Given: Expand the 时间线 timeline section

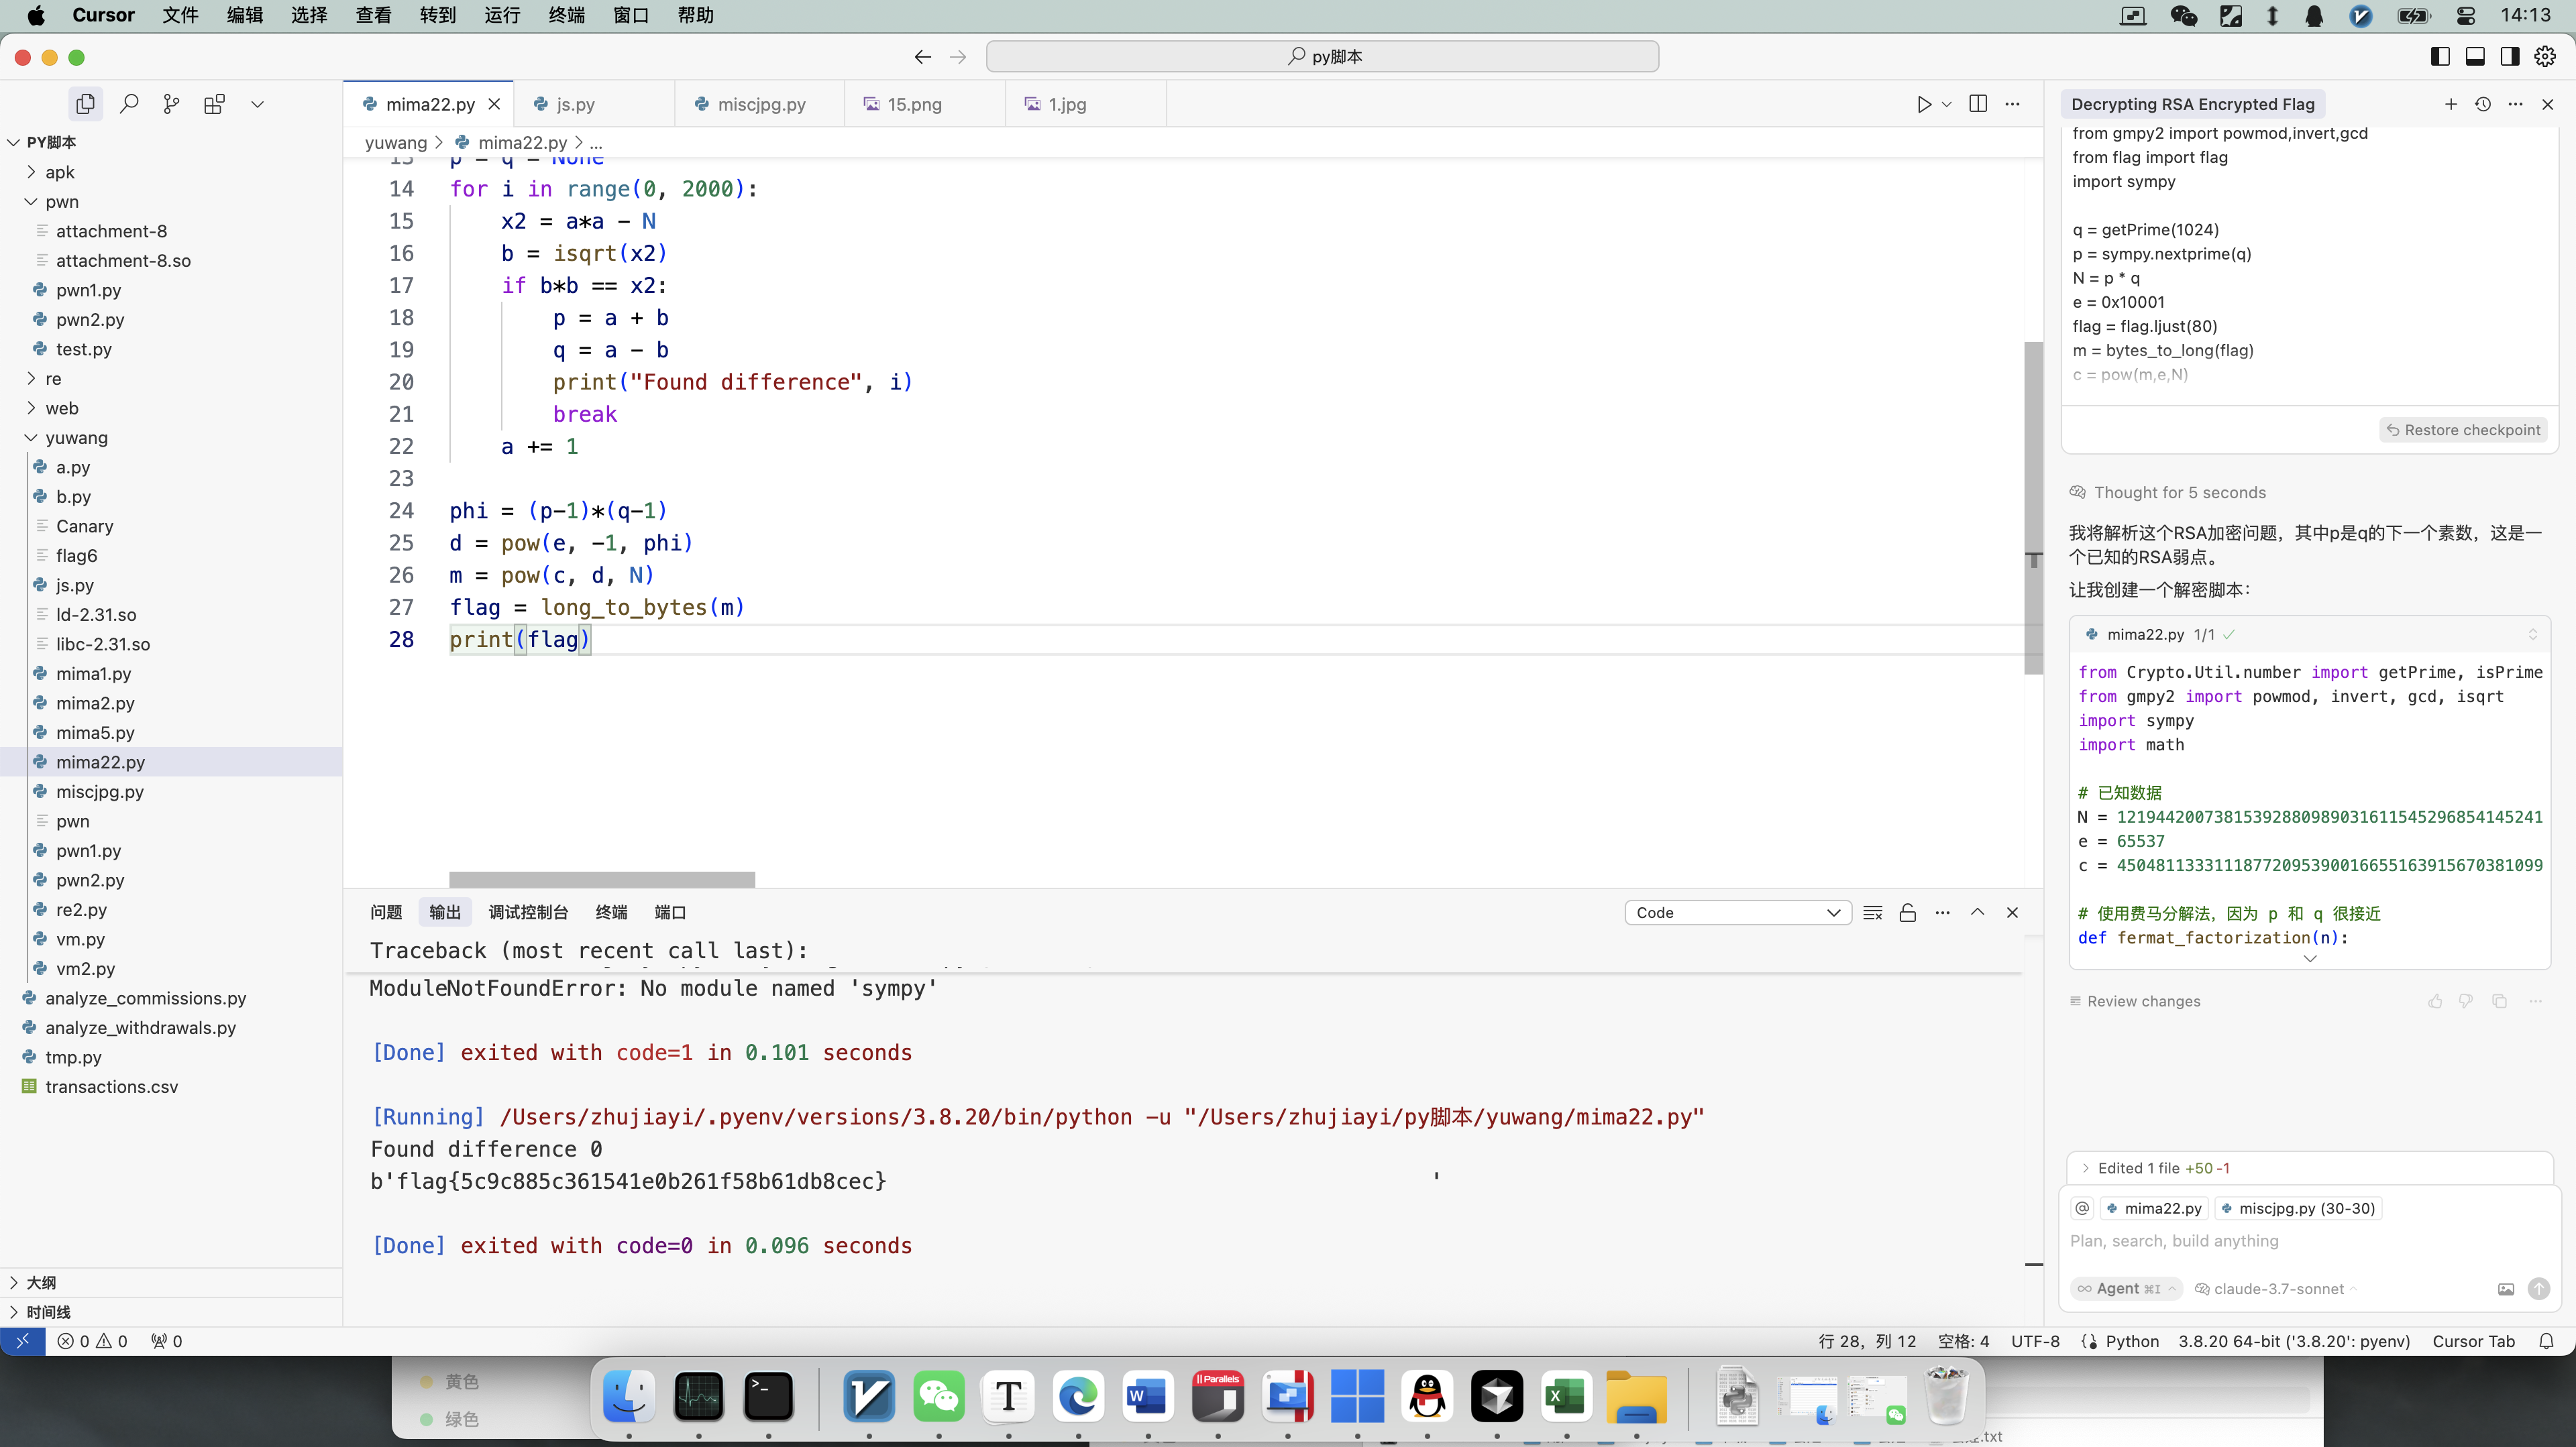Looking at the screenshot, I should pyautogui.click(x=171, y=1312).
